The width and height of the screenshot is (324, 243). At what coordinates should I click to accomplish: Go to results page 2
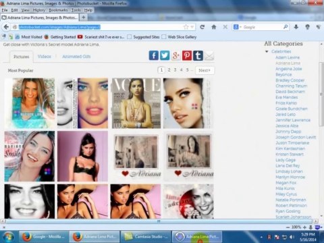tap(169, 70)
